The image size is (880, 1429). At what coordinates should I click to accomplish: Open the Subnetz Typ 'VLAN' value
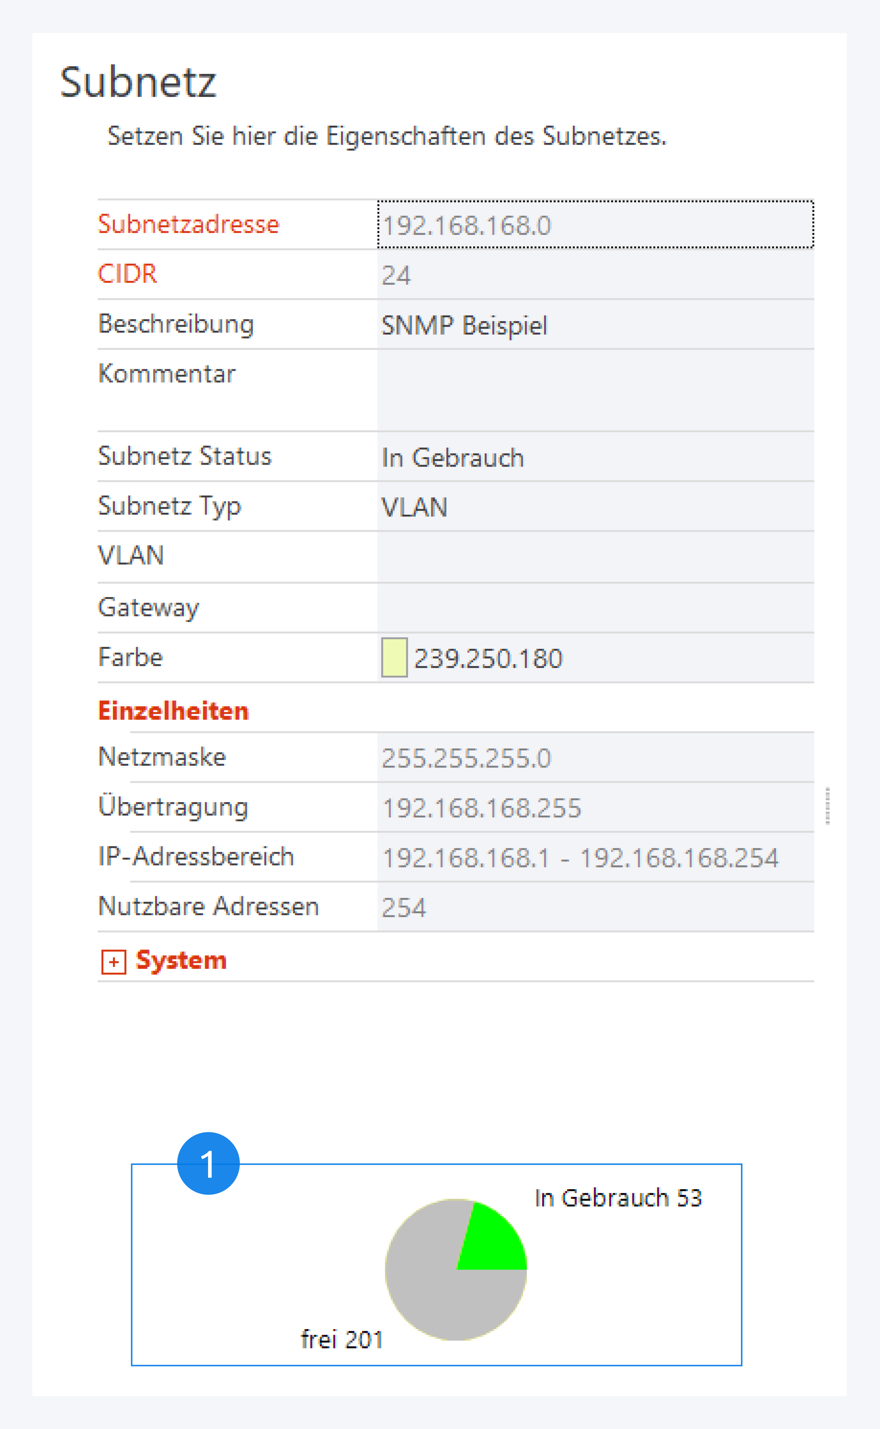595,506
